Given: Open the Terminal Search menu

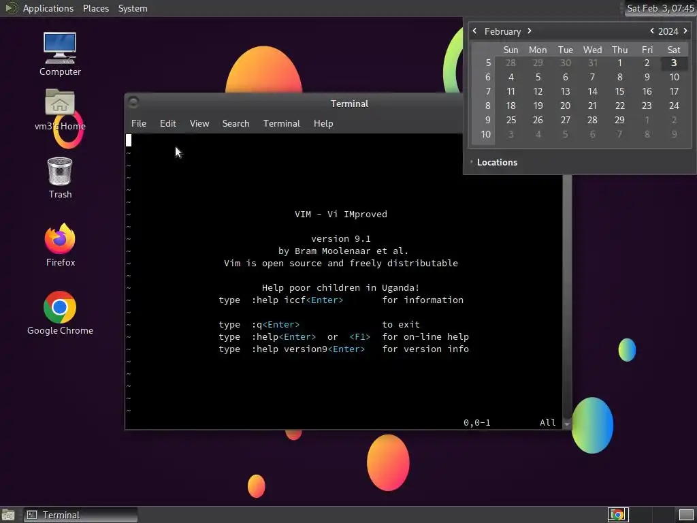Looking at the screenshot, I should (236, 124).
